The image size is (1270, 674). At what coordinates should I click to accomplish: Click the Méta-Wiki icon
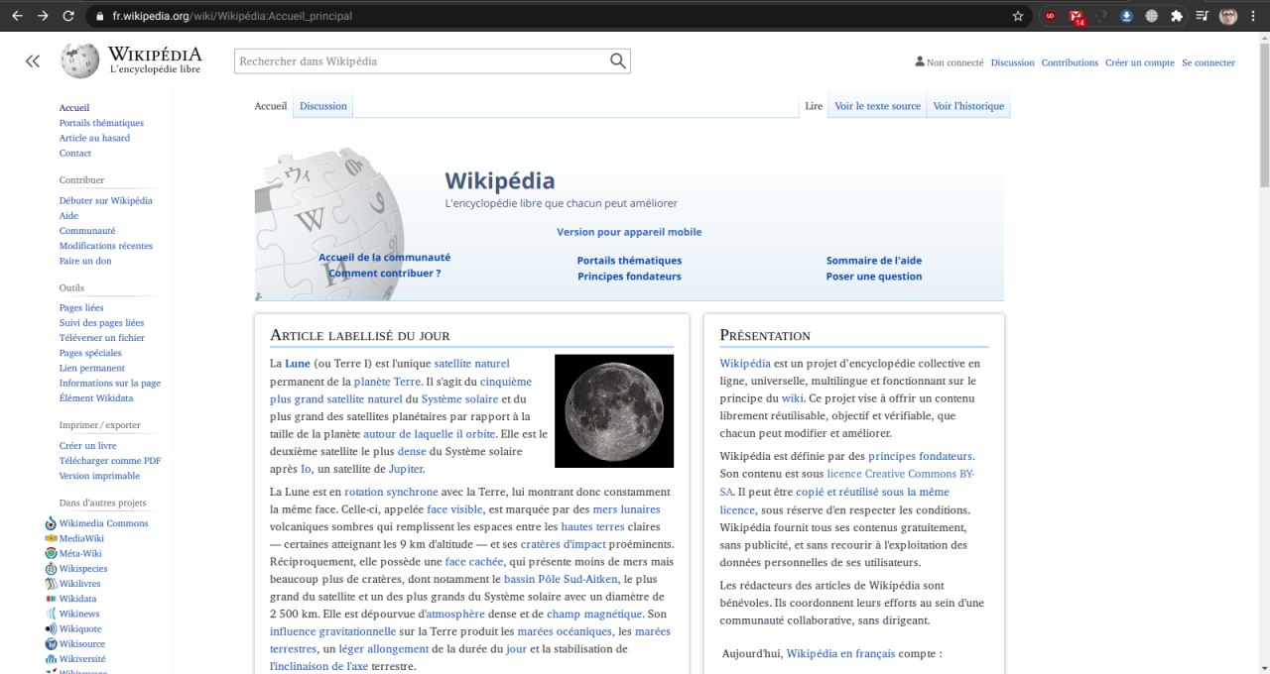tap(51, 553)
